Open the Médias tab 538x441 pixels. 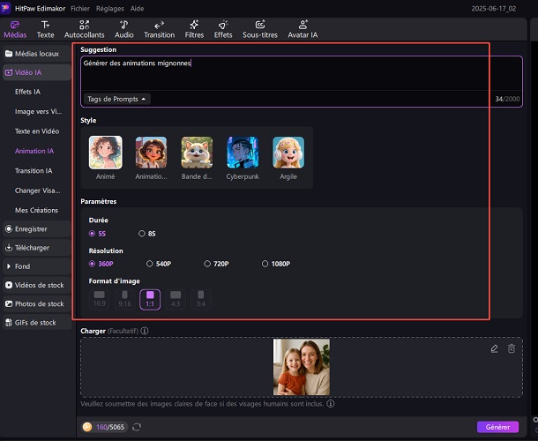[x=15, y=29]
